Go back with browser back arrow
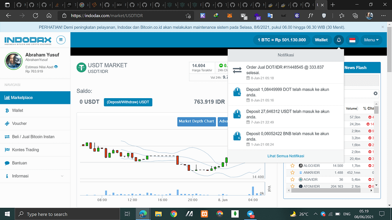392x220 pixels. click(x=8, y=16)
